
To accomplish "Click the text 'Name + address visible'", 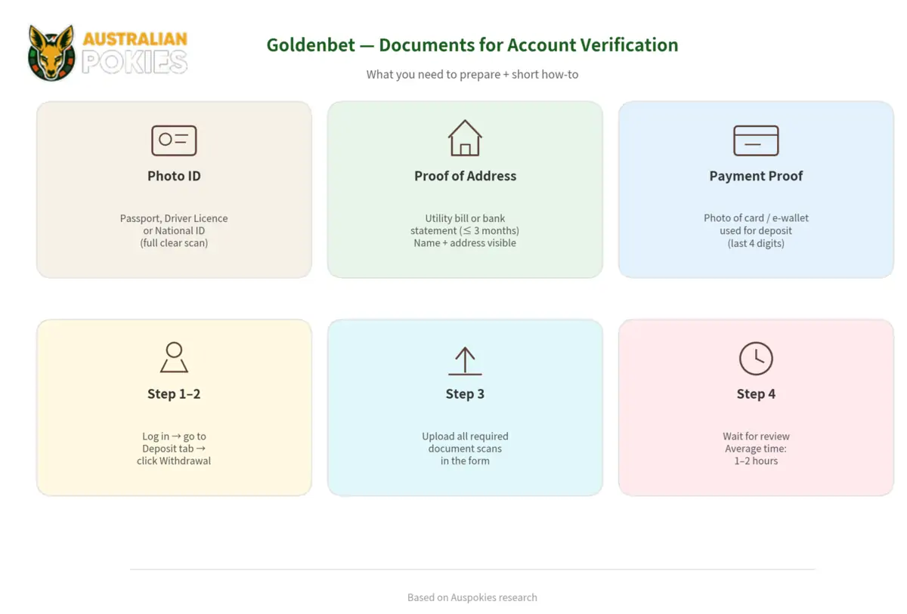I will coord(465,243).
